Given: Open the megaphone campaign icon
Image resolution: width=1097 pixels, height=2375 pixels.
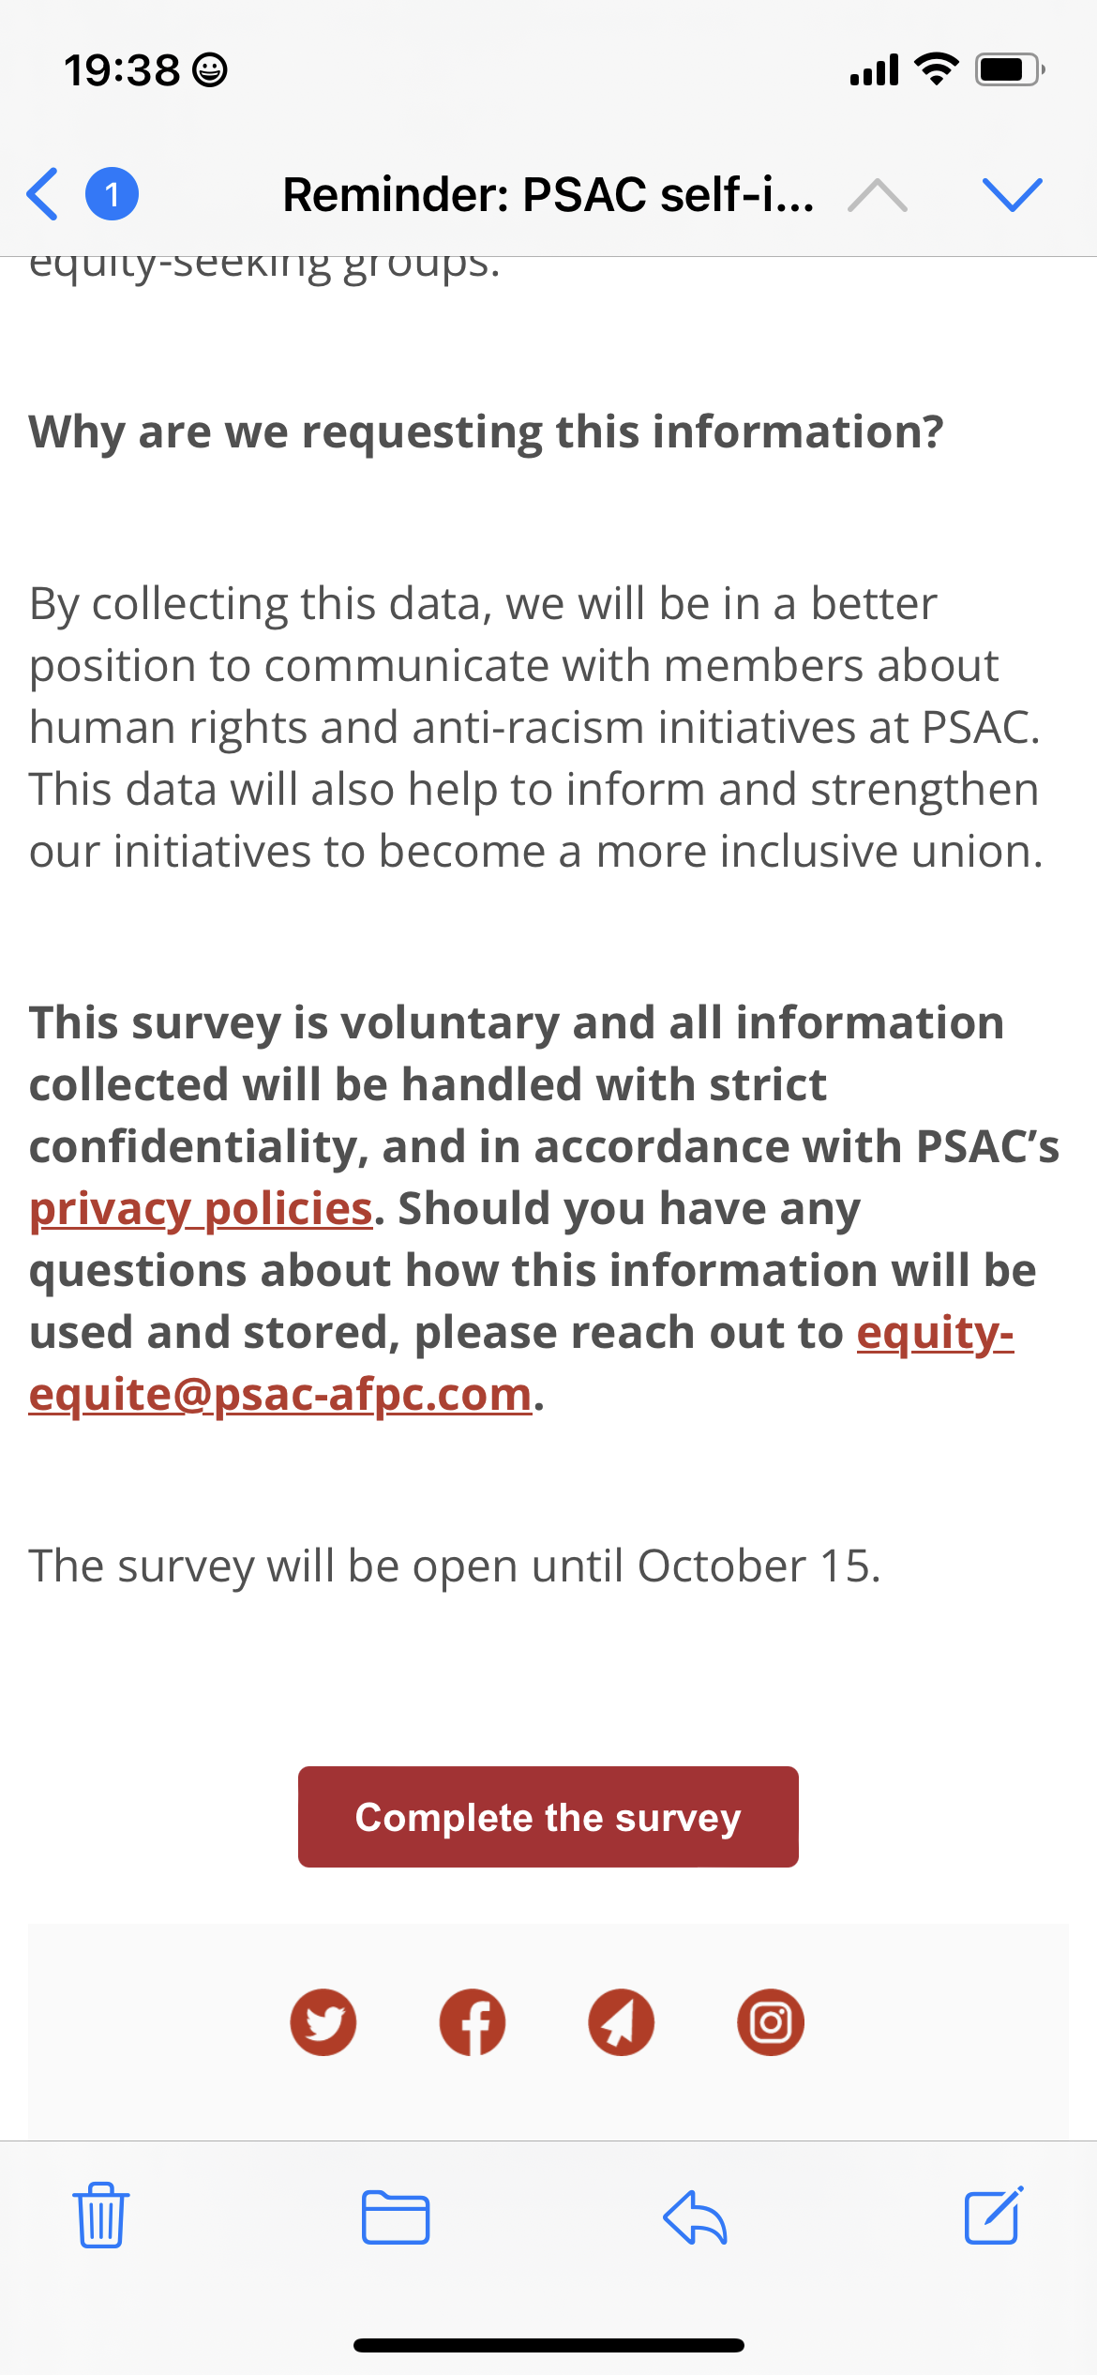Looking at the screenshot, I should pos(622,2022).
